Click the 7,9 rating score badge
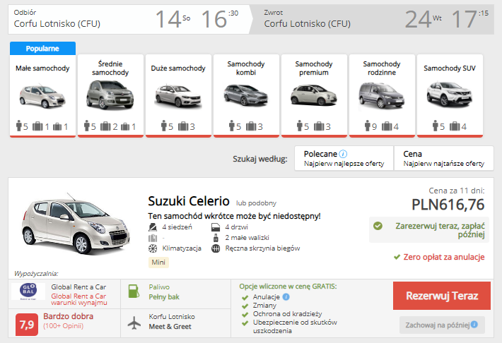The width and height of the screenshot is (502, 343). tap(26, 325)
